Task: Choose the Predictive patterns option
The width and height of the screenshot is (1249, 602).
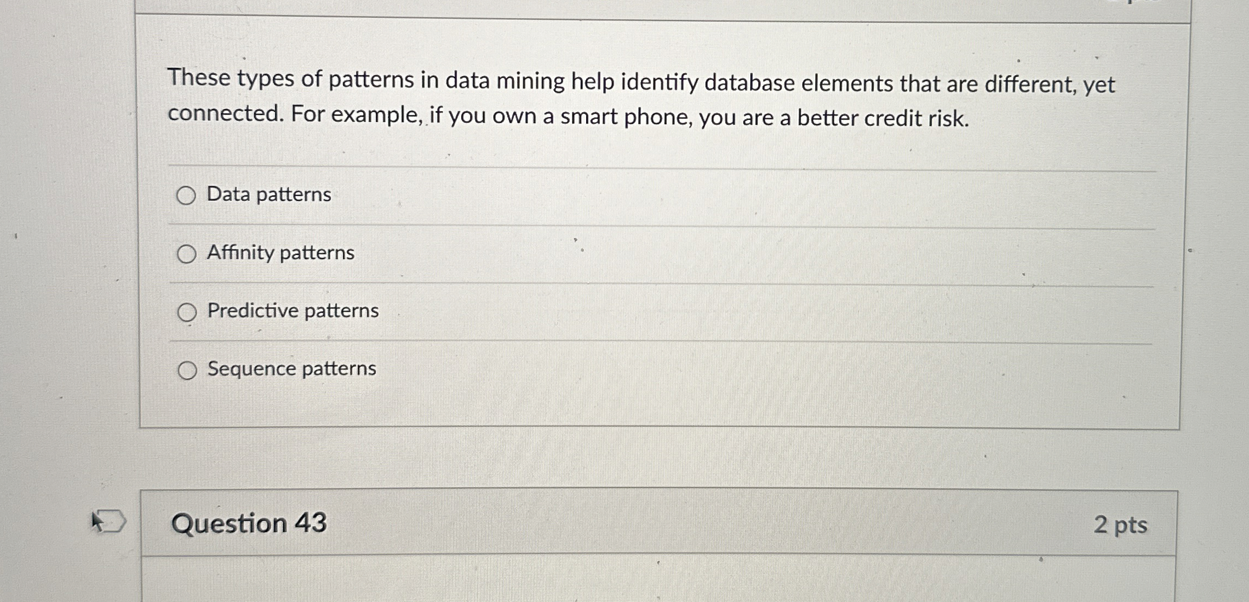Action: [x=186, y=312]
